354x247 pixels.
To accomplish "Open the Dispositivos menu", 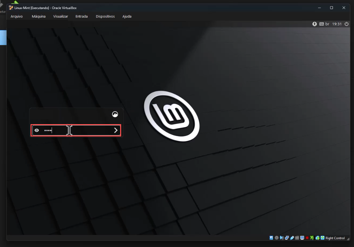I will tap(105, 16).
